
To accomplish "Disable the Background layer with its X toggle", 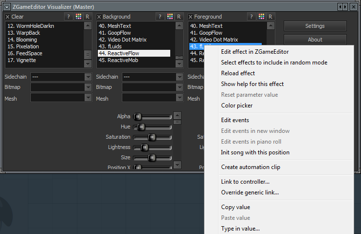I will (x=99, y=17).
